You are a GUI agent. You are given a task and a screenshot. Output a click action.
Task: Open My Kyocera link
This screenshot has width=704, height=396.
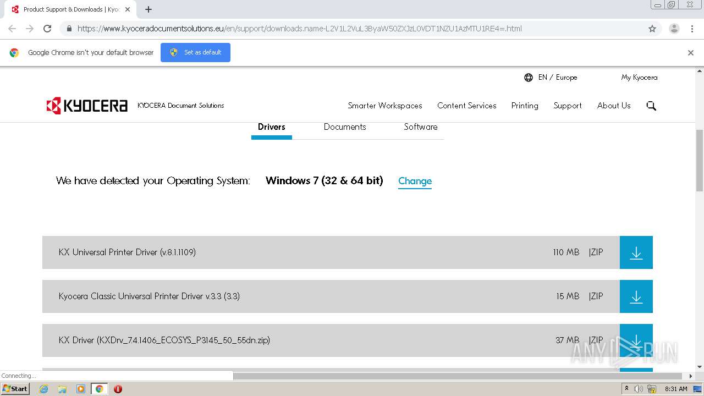pyautogui.click(x=639, y=78)
